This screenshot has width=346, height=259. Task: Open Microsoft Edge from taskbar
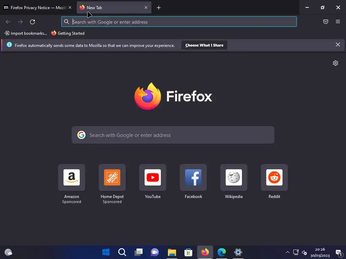coord(222,252)
